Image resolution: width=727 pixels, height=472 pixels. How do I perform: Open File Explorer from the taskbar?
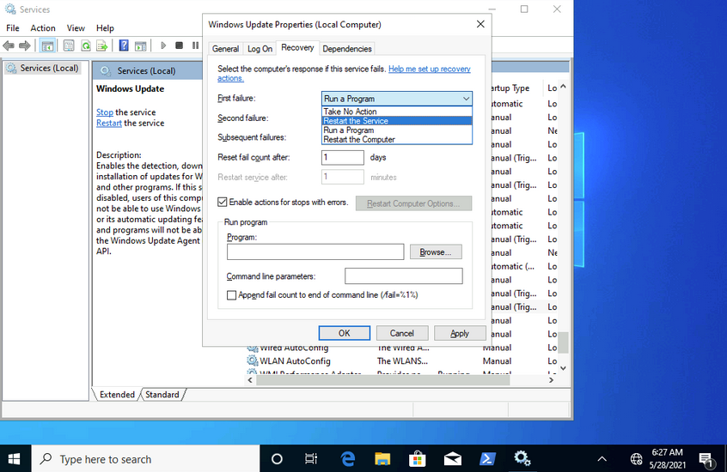(x=382, y=458)
